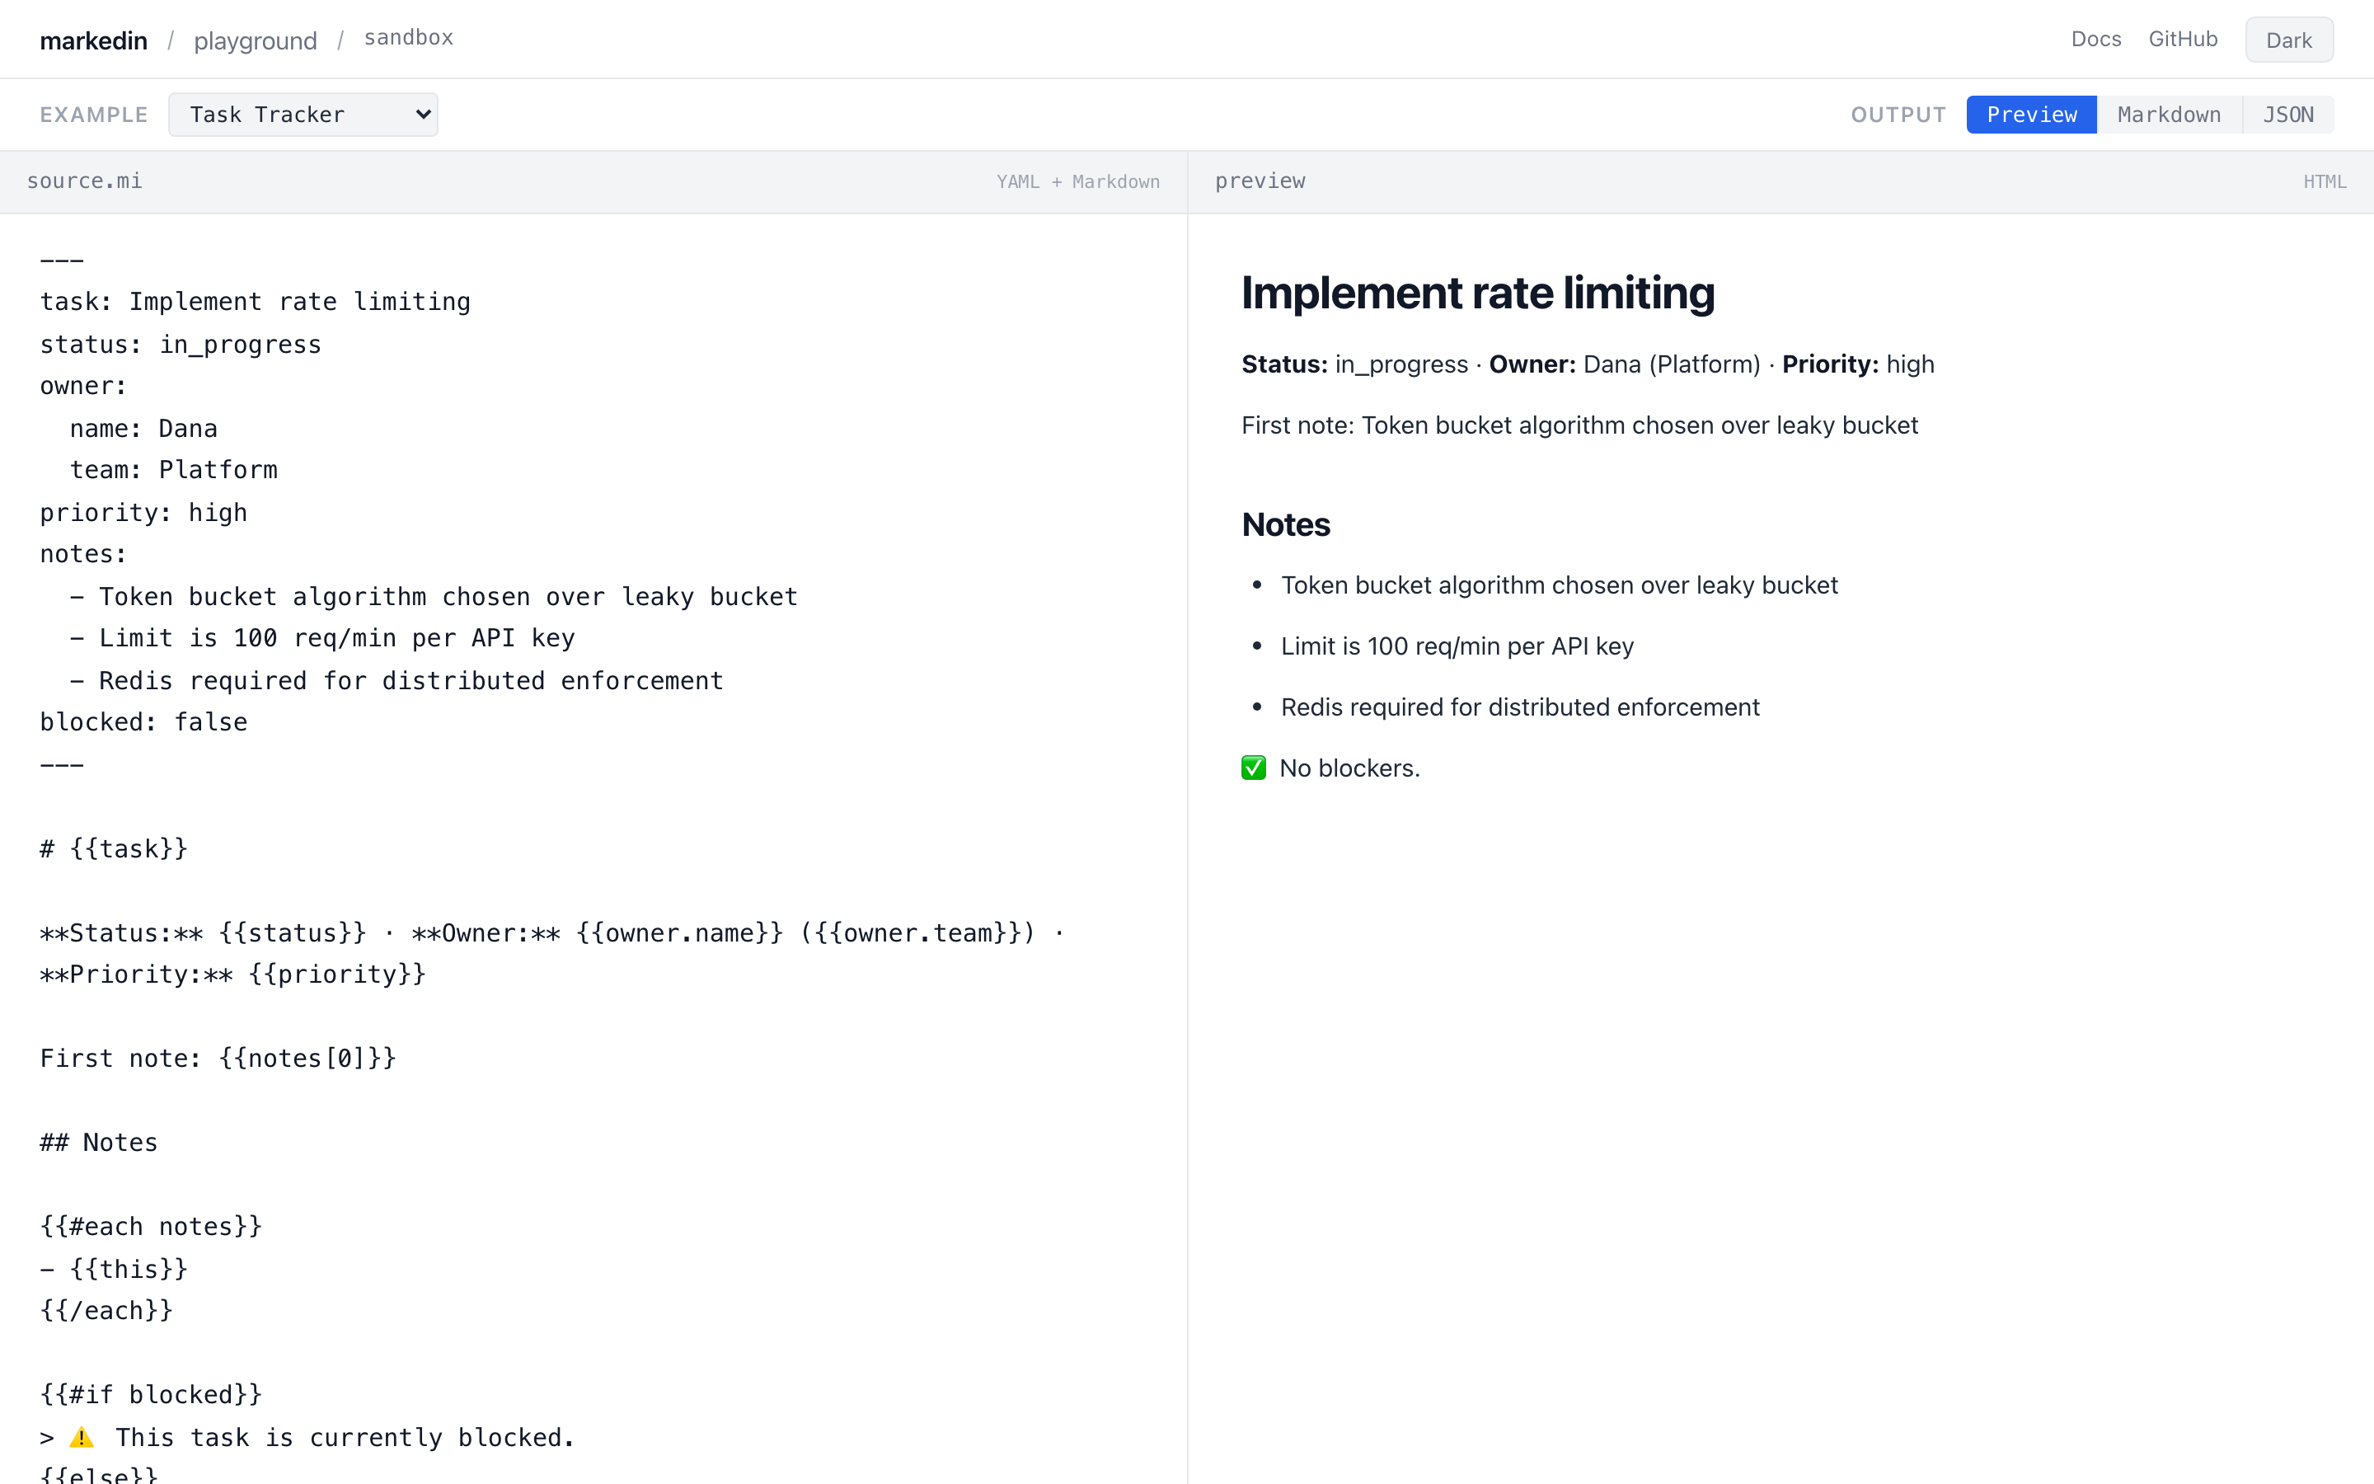Toggle the Dark theme button
Viewport: 2374px width, 1484px height.
pyautogui.click(x=2288, y=40)
